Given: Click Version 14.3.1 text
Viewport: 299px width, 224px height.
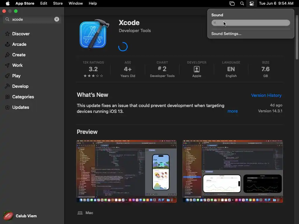Looking at the screenshot, I should [x=270, y=111].
